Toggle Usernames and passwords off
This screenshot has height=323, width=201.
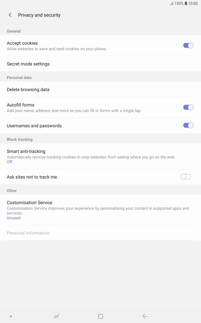(188, 125)
